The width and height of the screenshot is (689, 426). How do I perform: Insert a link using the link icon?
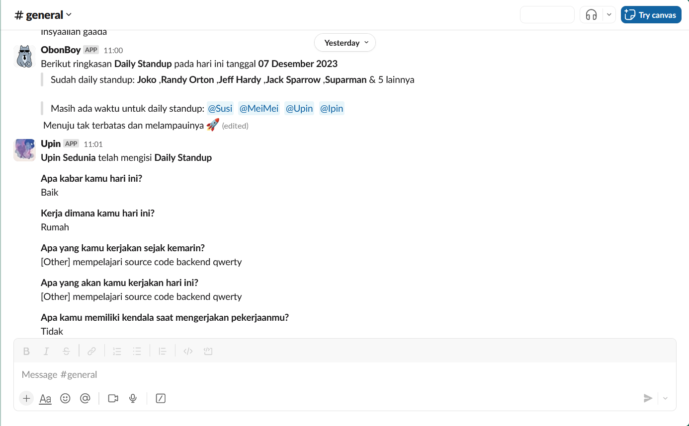tap(91, 352)
